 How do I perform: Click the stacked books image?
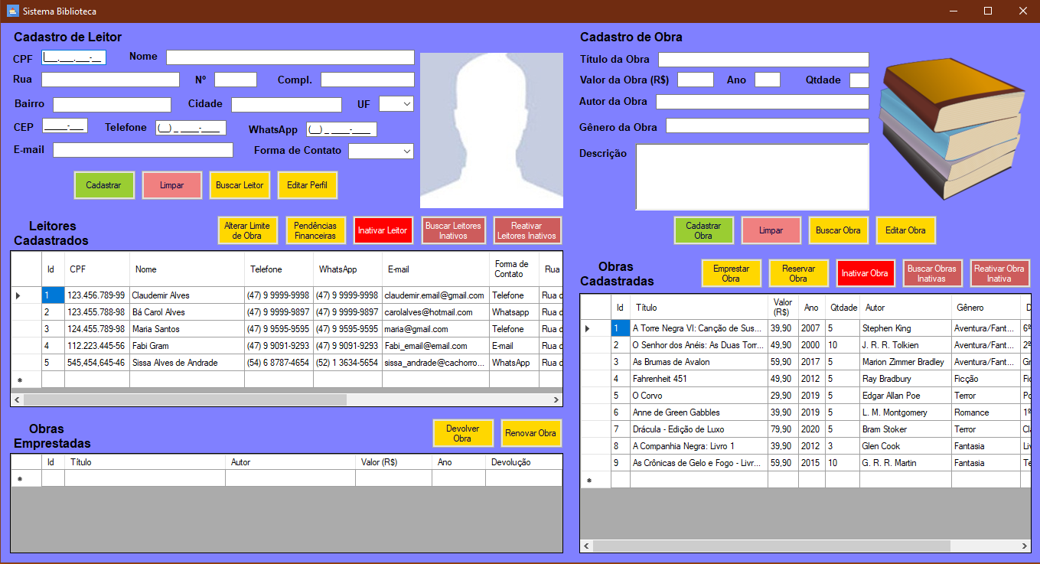953,129
